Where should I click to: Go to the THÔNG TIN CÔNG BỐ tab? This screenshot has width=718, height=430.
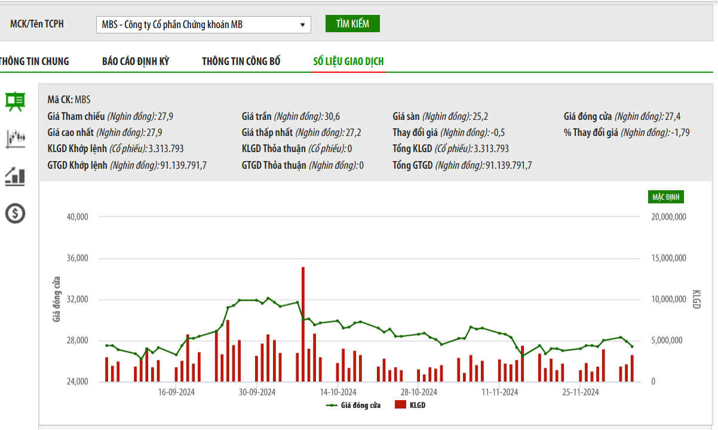[241, 61]
